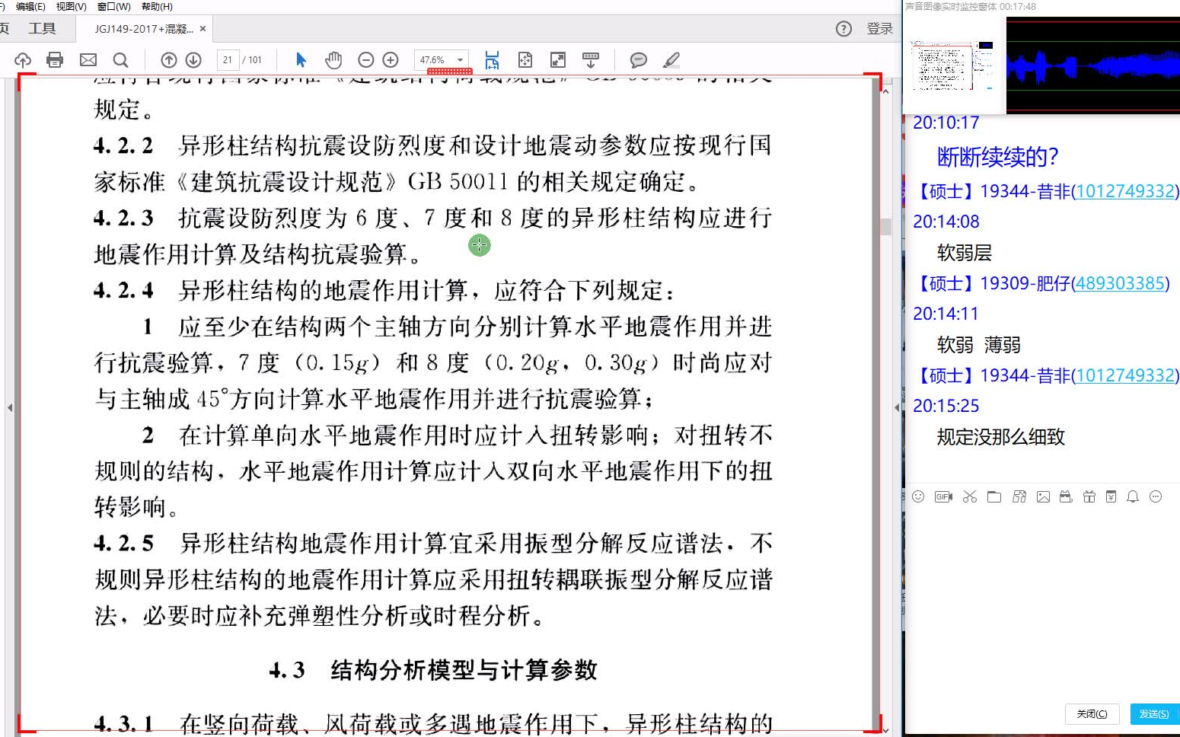The image size is (1180, 737).
Task: Click the 关闭(C) button in chat
Action: 1092,713
